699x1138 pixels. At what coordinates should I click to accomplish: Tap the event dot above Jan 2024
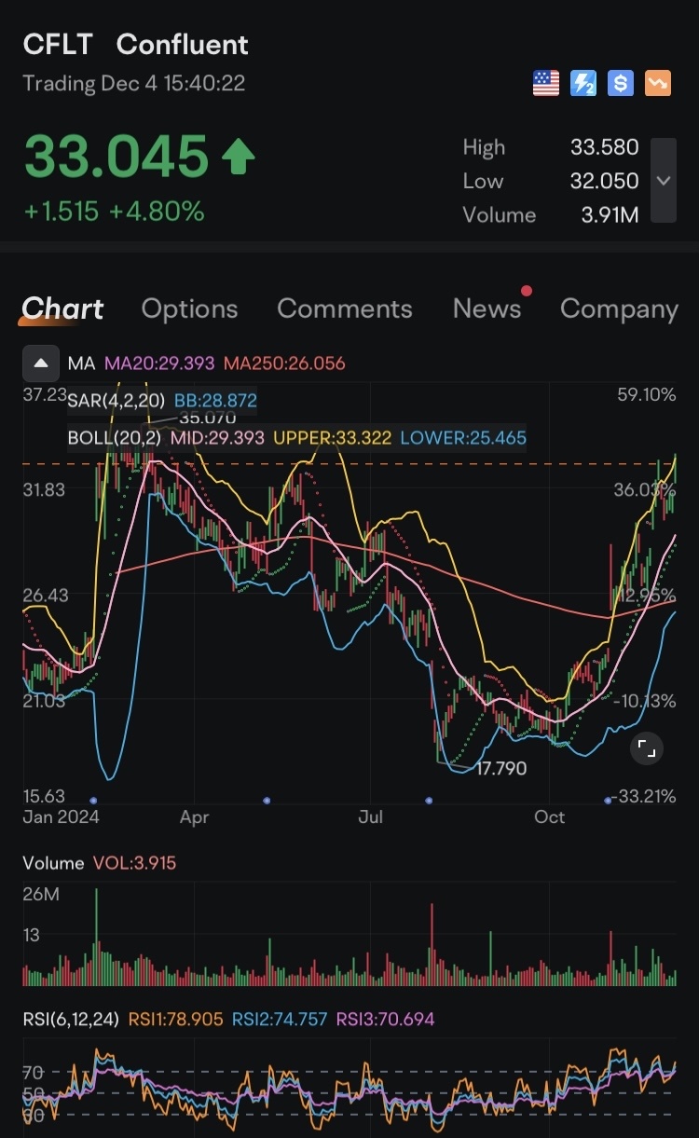[x=92, y=800]
